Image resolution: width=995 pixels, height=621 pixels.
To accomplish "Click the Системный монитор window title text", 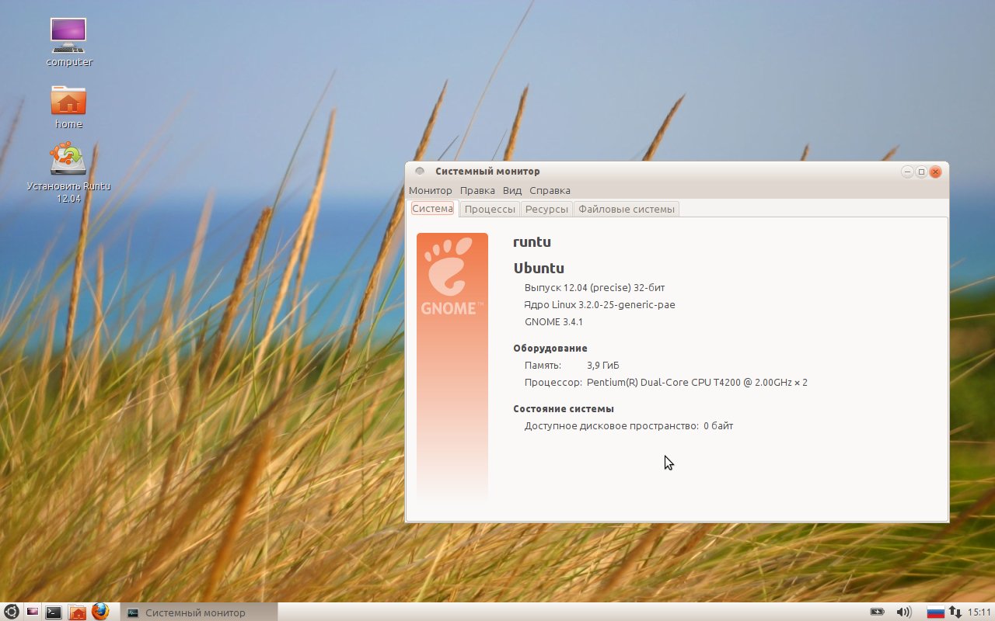I will click(487, 172).
